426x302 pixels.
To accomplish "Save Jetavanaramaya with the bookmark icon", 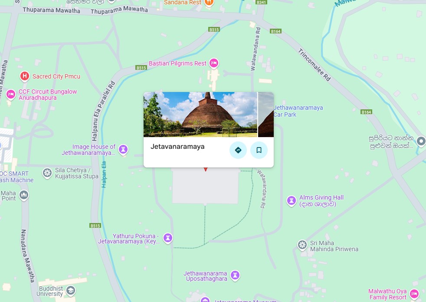I will 259,150.
